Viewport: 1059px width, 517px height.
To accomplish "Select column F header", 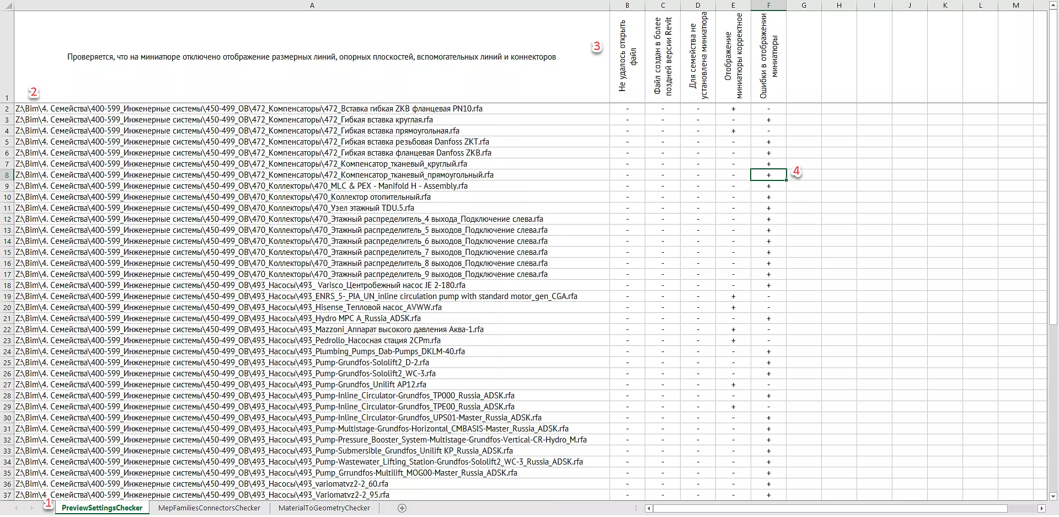I will pyautogui.click(x=768, y=6).
